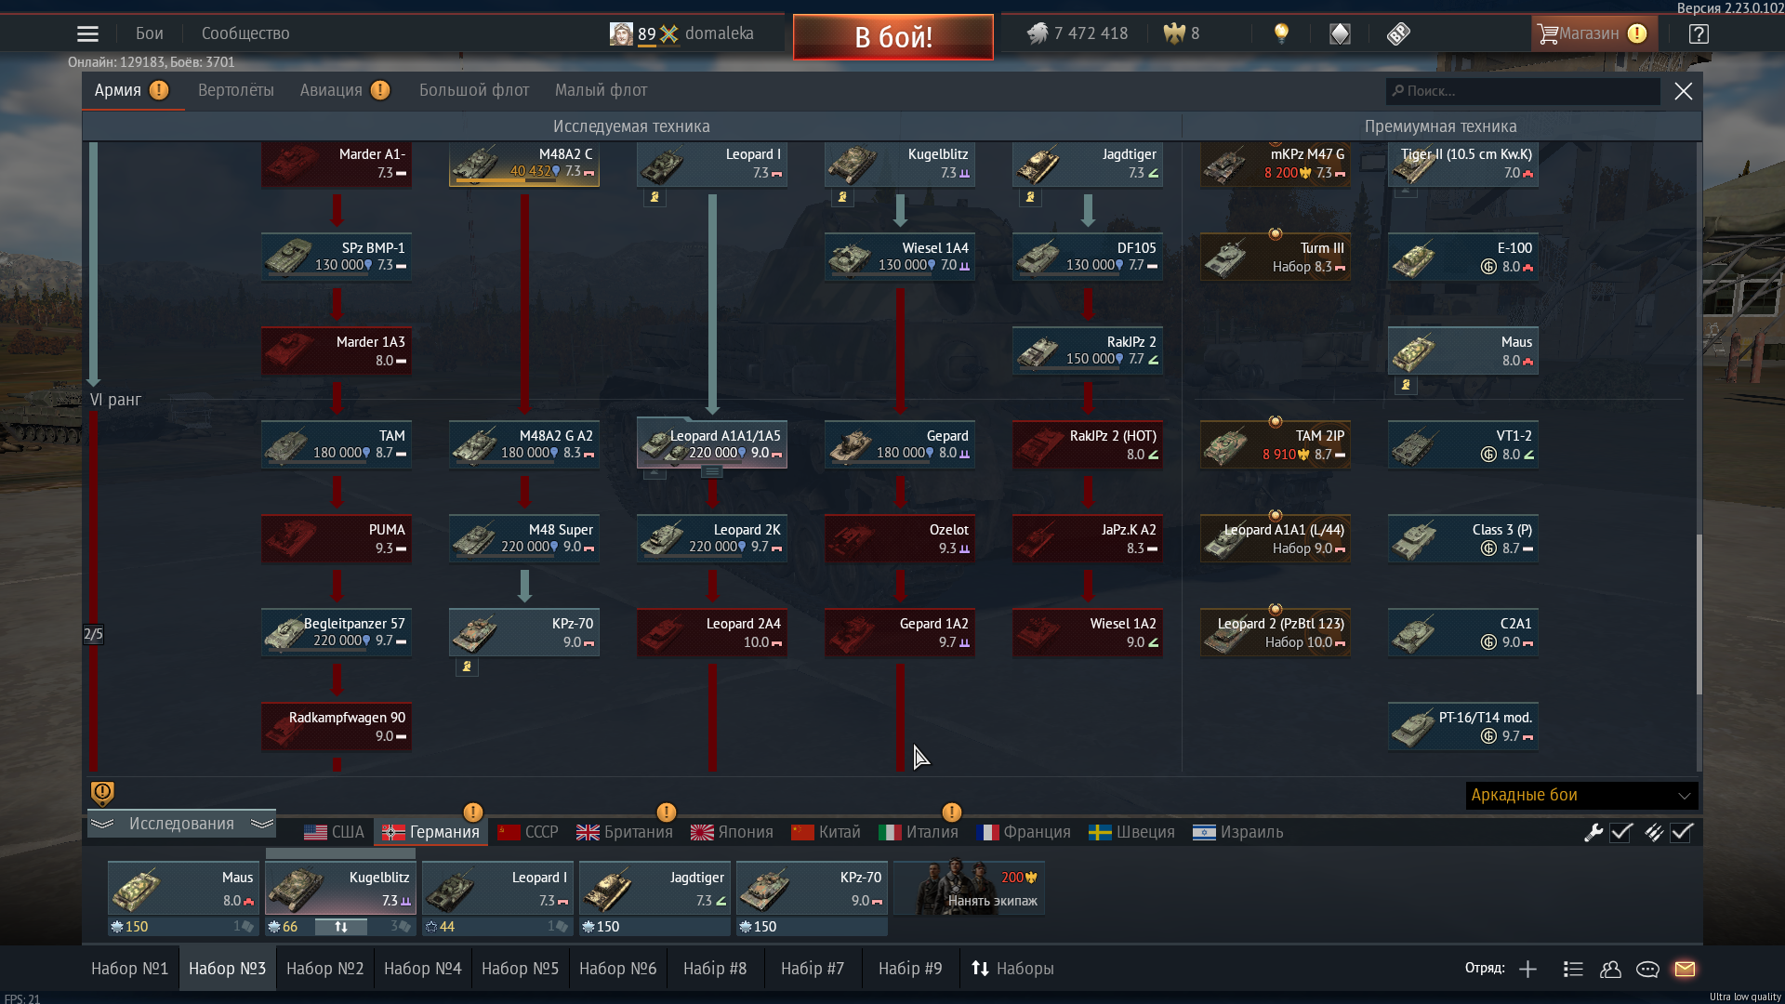Switch to the Вертолёты tab
1785x1004 pixels.
pos(236,90)
